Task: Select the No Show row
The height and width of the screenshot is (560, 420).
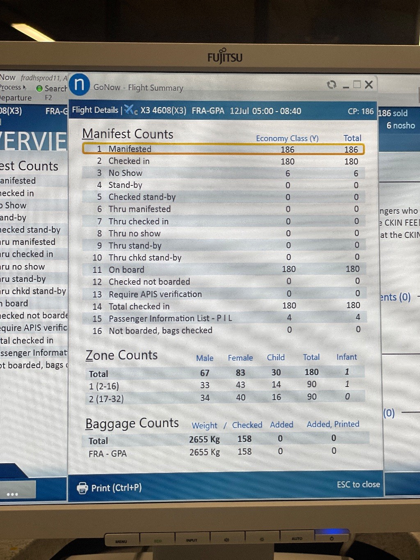Action: point(223,173)
